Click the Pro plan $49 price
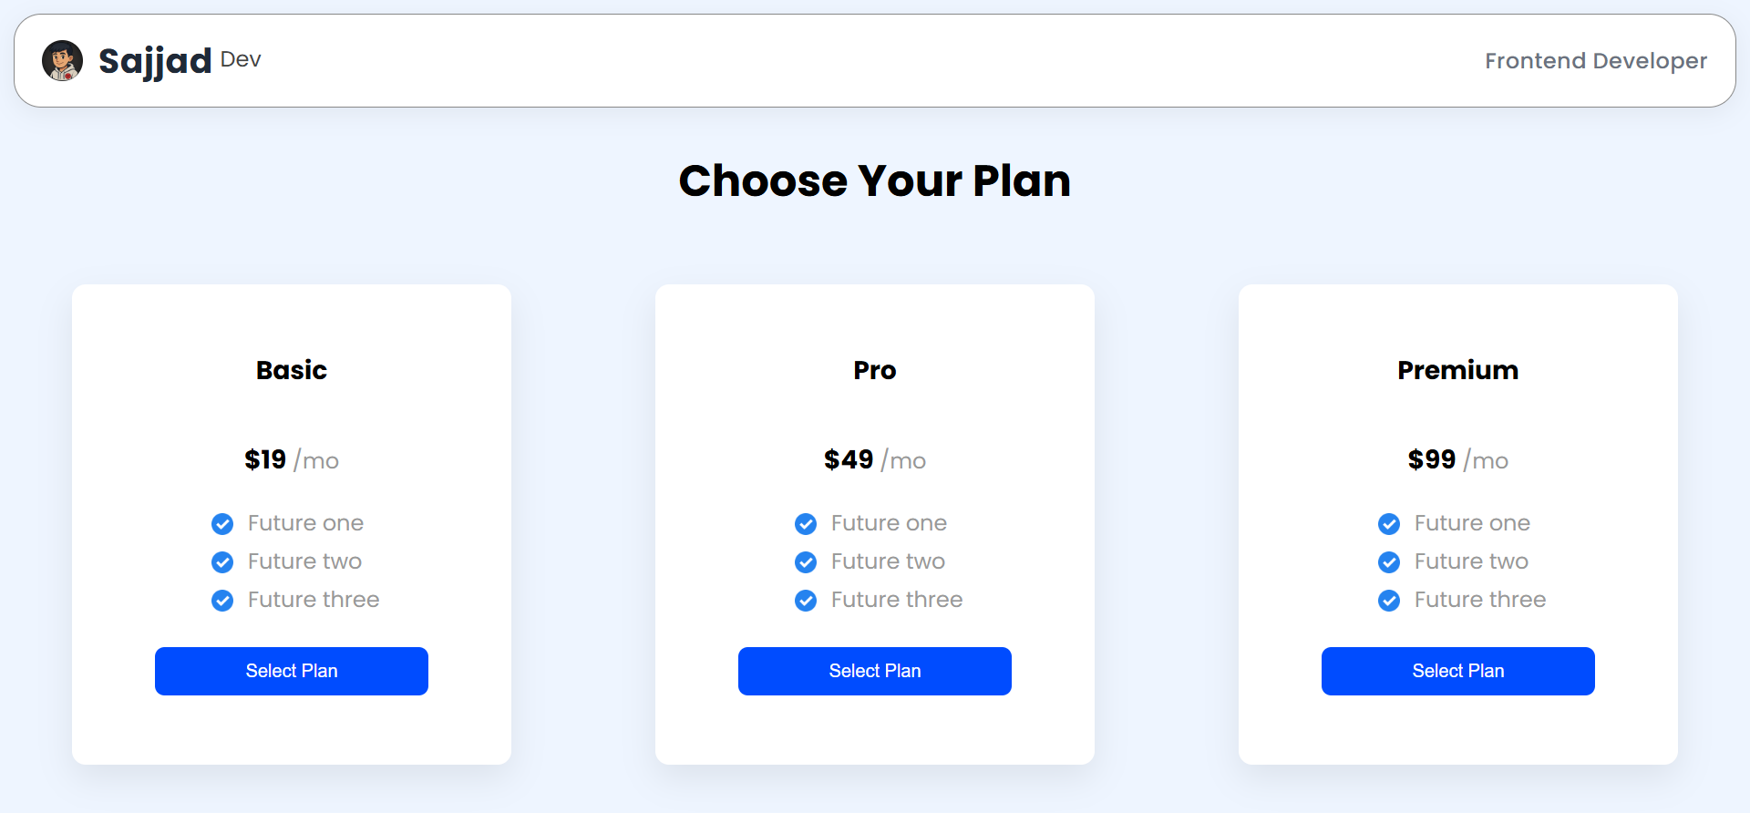The height and width of the screenshot is (813, 1750). (x=849, y=459)
